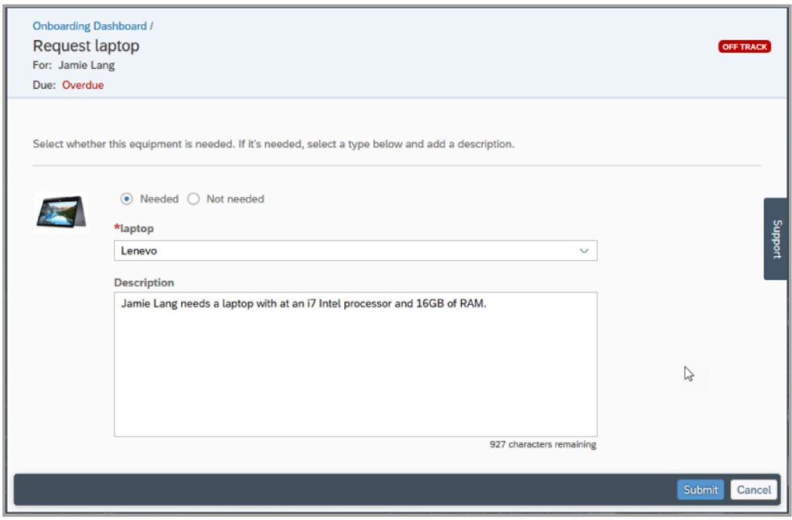Click the 927 characters remaining counter

[542, 444]
